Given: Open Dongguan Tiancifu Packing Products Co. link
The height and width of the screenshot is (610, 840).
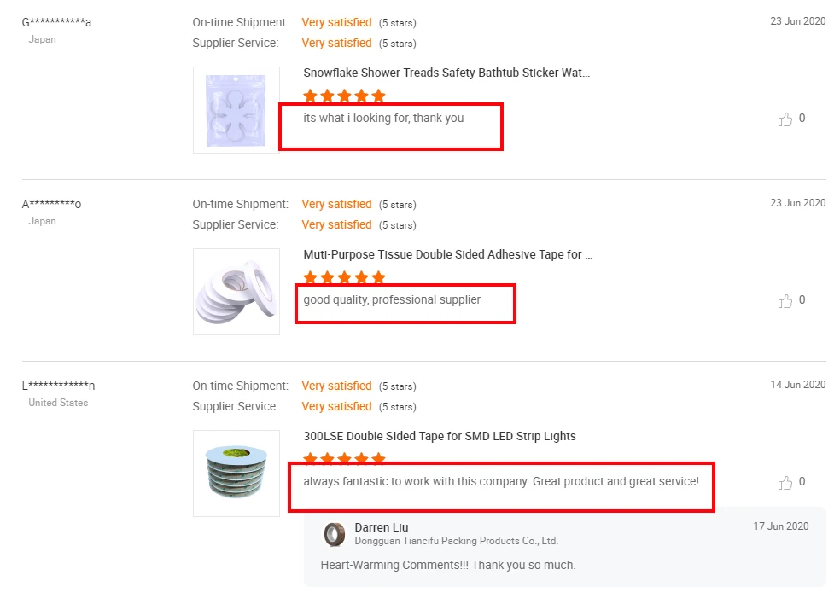Looking at the screenshot, I should click(x=456, y=541).
